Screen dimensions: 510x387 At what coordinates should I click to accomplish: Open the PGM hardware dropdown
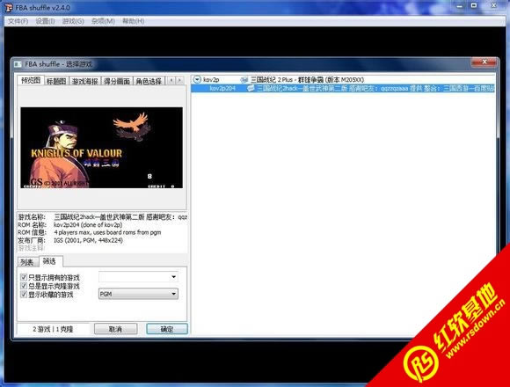[138, 294]
